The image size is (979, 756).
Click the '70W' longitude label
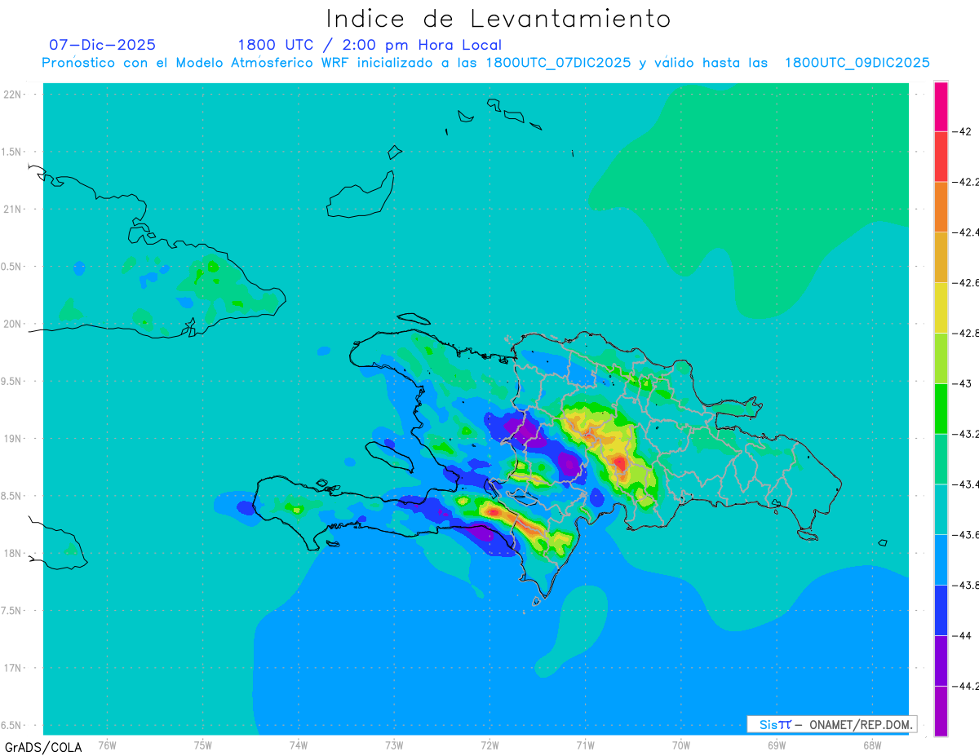tap(681, 744)
